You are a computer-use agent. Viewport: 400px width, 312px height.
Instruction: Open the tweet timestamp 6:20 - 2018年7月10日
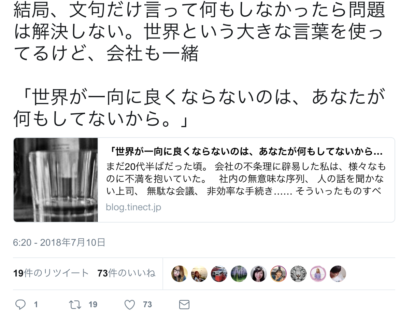pos(59,242)
